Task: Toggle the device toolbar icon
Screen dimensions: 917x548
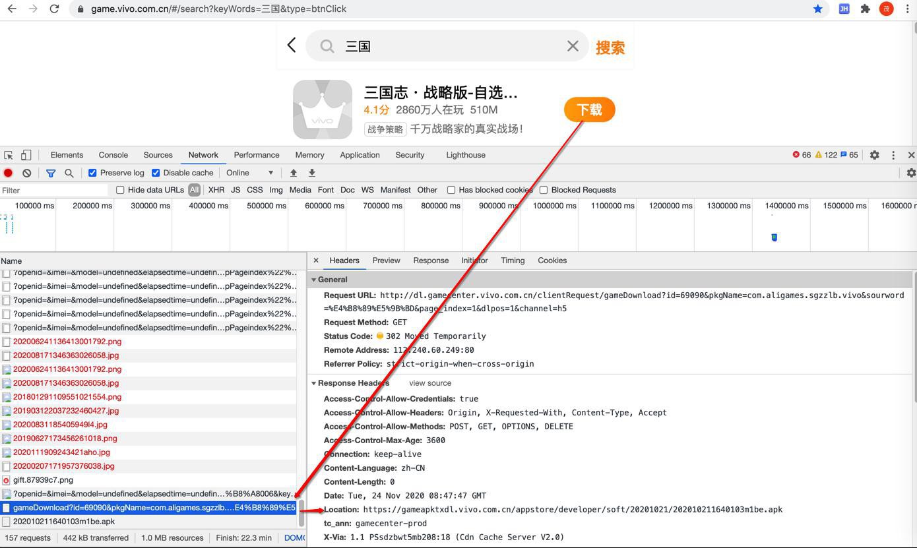Action: [x=26, y=155]
